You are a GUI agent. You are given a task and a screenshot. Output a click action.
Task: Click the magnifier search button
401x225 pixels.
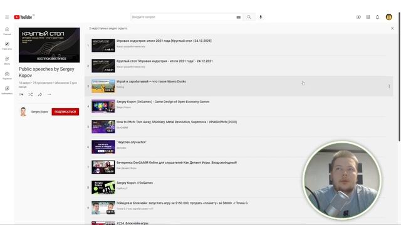point(249,17)
